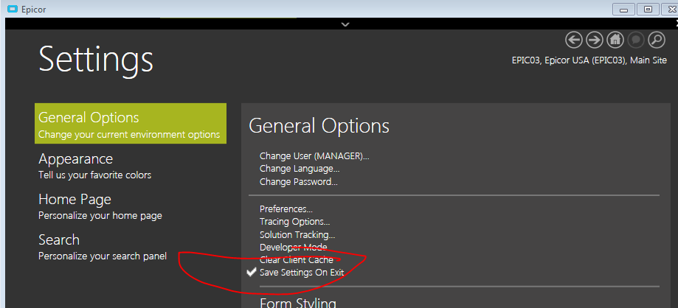Toggle Save Settings On Exit checkmark
This screenshot has height=308, width=678.
click(251, 273)
